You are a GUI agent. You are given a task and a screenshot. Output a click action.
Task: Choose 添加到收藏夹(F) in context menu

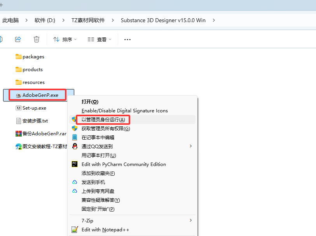pos(132,173)
